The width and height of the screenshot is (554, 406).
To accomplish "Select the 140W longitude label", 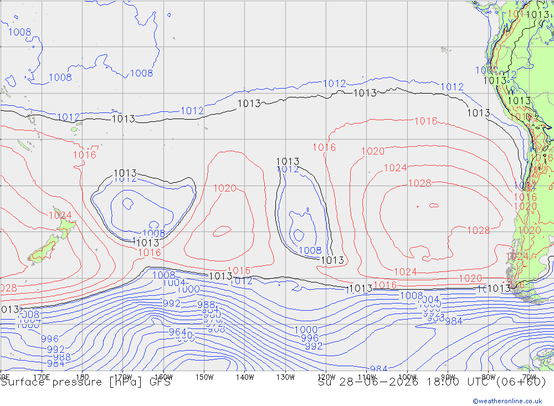I will point(245,377).
